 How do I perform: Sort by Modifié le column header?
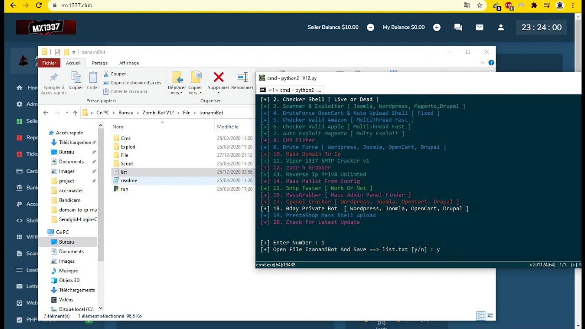click(x=228, y=127)
